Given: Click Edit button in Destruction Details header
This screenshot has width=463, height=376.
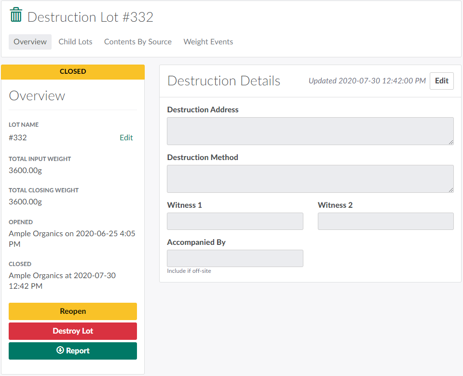Looking at the screenshot, I should 441,81.
